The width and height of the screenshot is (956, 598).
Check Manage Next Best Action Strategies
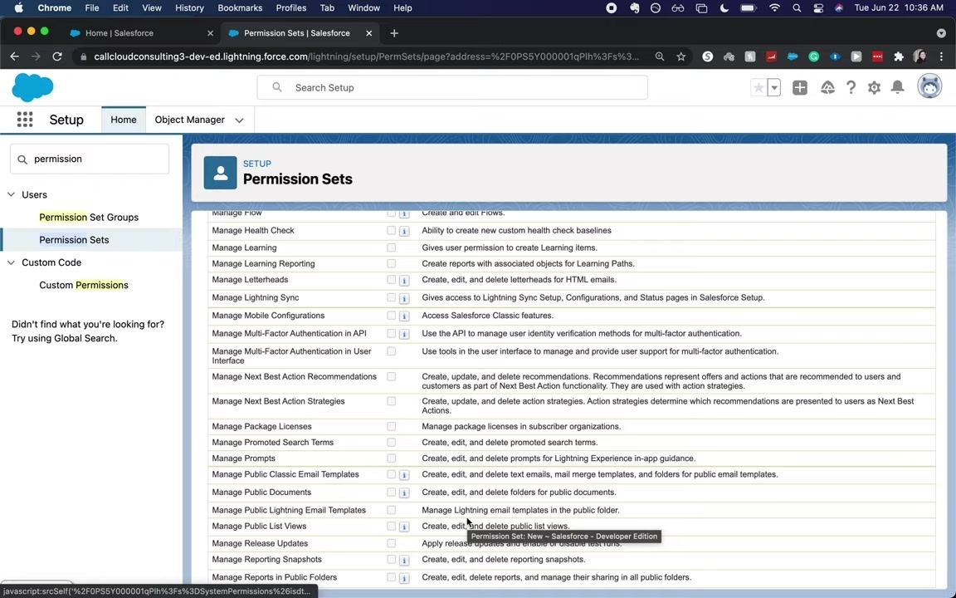click(x=392, y=401)
